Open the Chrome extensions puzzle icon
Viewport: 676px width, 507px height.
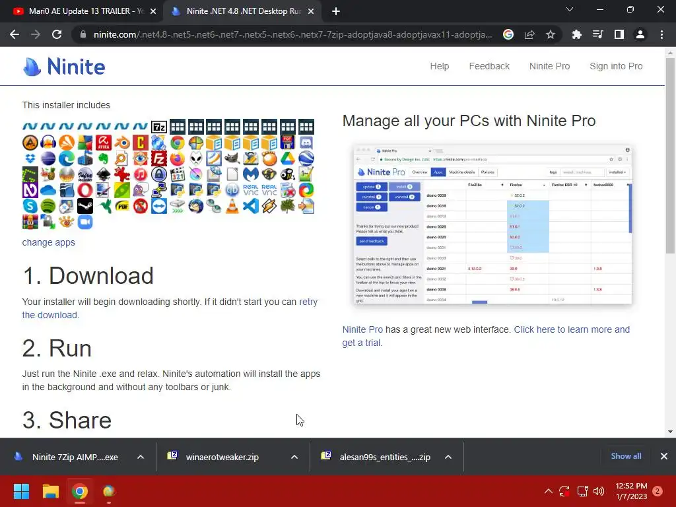[x=576, y=34]
